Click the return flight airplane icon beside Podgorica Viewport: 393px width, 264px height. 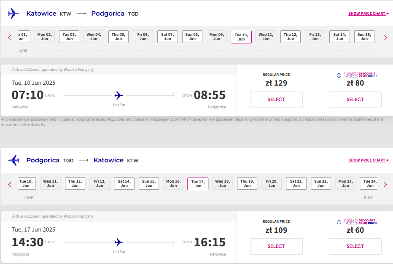click(x=13, y=160)
